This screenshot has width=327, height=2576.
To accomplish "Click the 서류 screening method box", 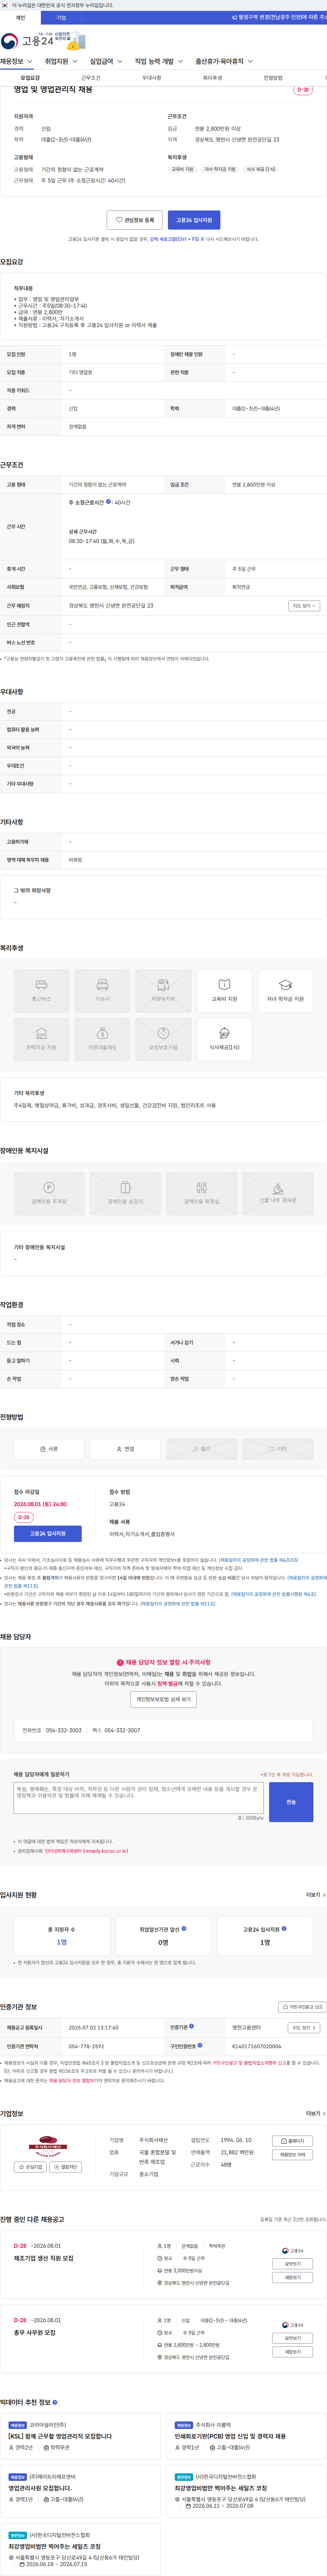I will pyautogui.click(x=49, y=1448).
